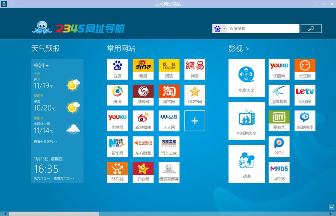Open the 汽车之家 site tile
The image size is (336, 216).
[x=169, y=147]
